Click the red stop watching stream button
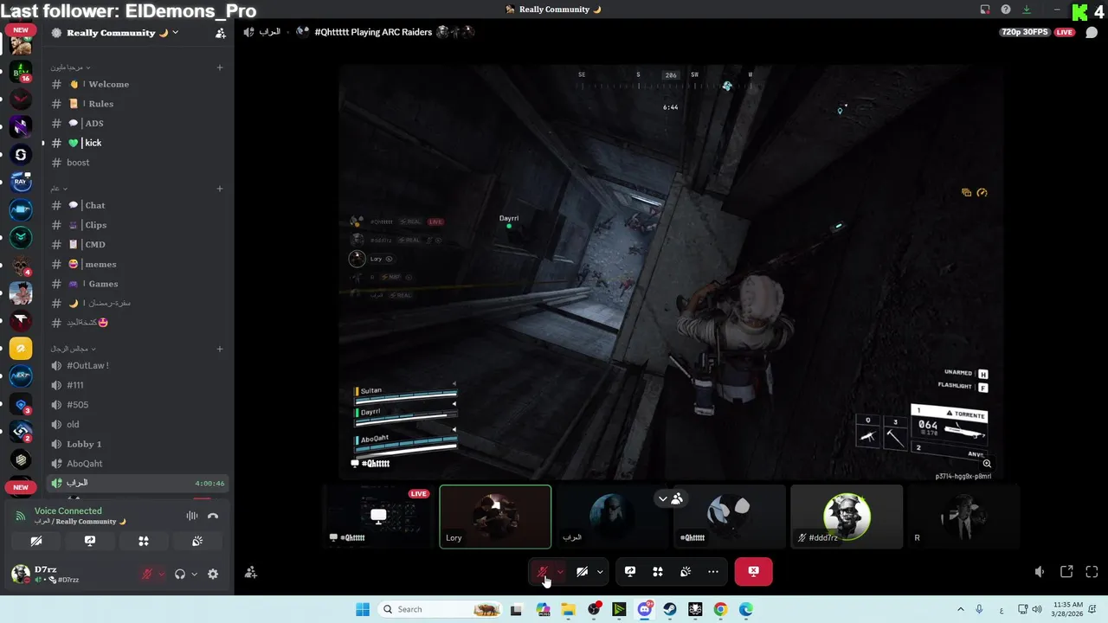 click(x=753, y=571)
